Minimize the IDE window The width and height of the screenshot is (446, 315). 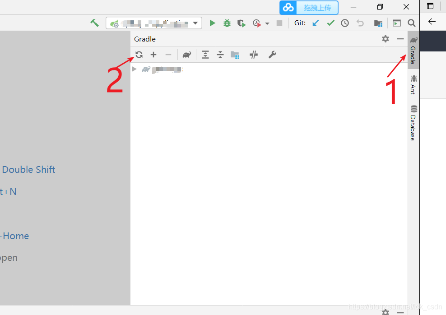[353, 7]
